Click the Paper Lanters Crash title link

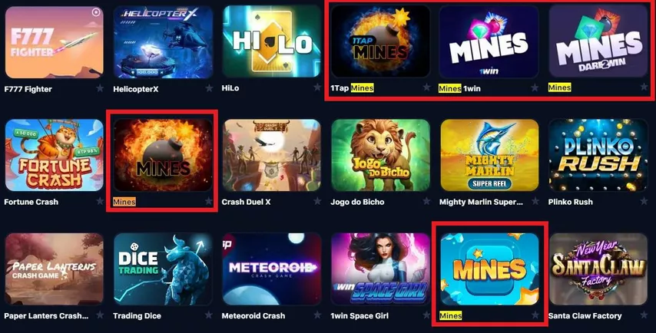pos(46,316)
